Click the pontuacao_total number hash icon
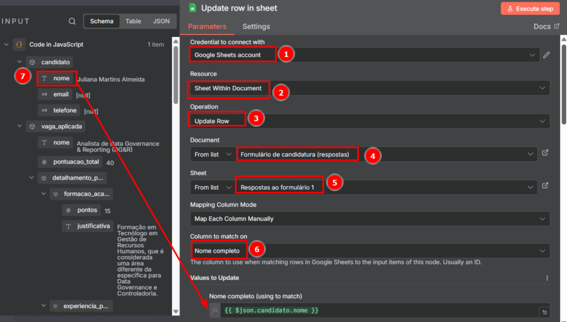 click(x=44, y=162)
